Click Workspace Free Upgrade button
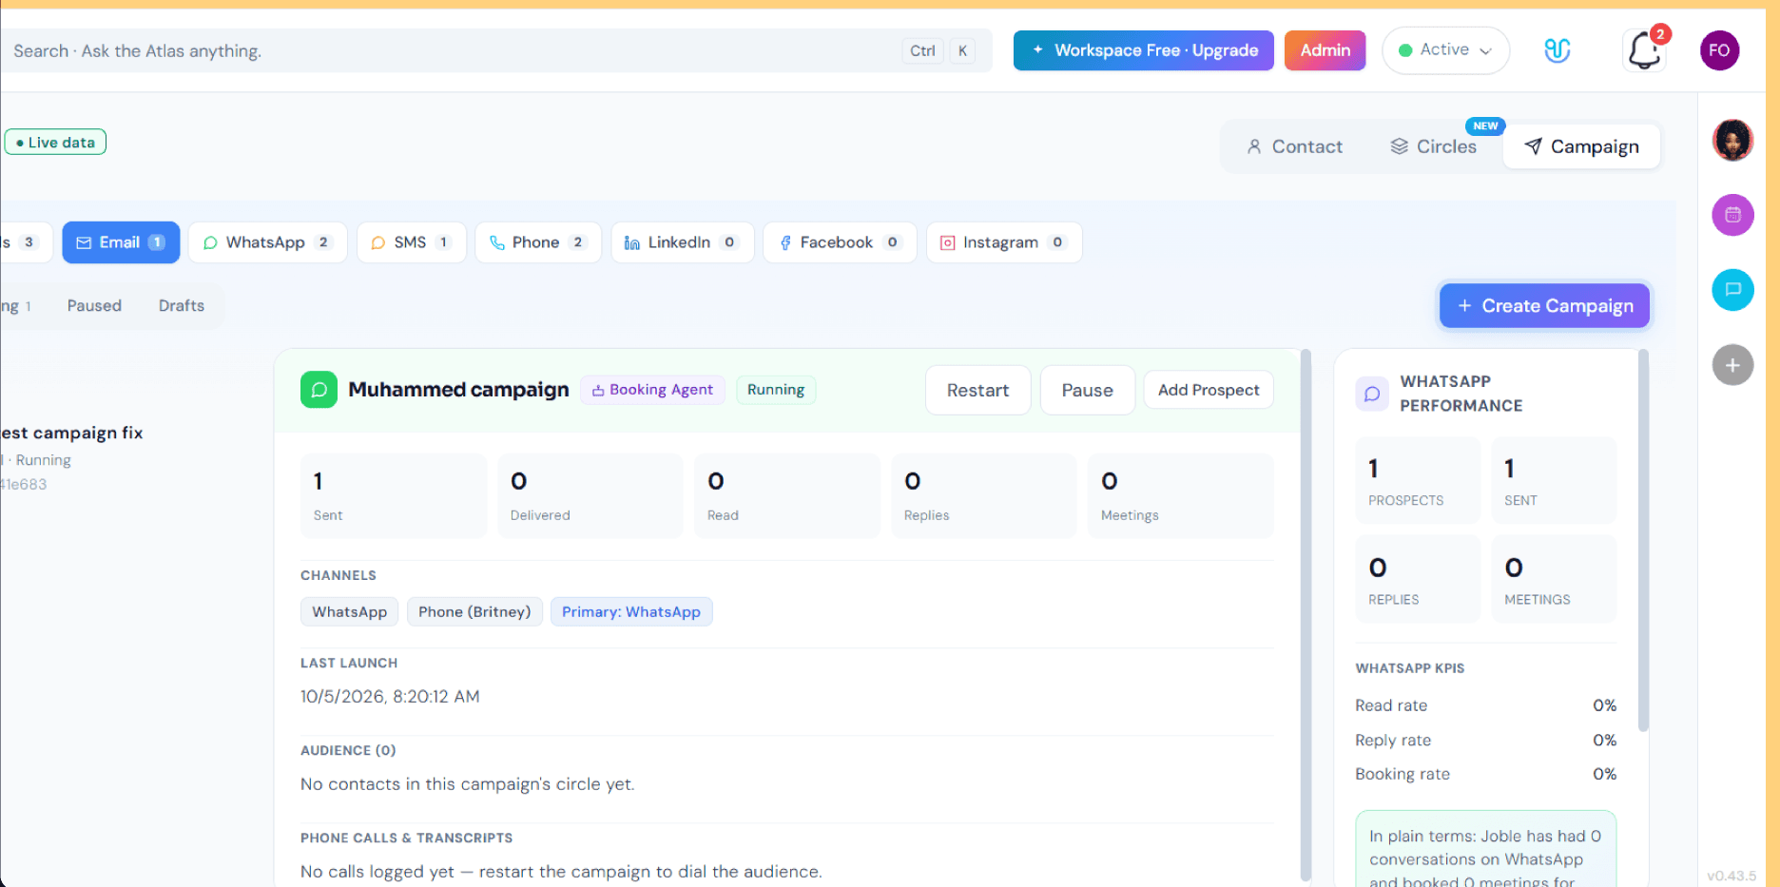Viewport: 1780px width, 887px height. coord(1143,50)
